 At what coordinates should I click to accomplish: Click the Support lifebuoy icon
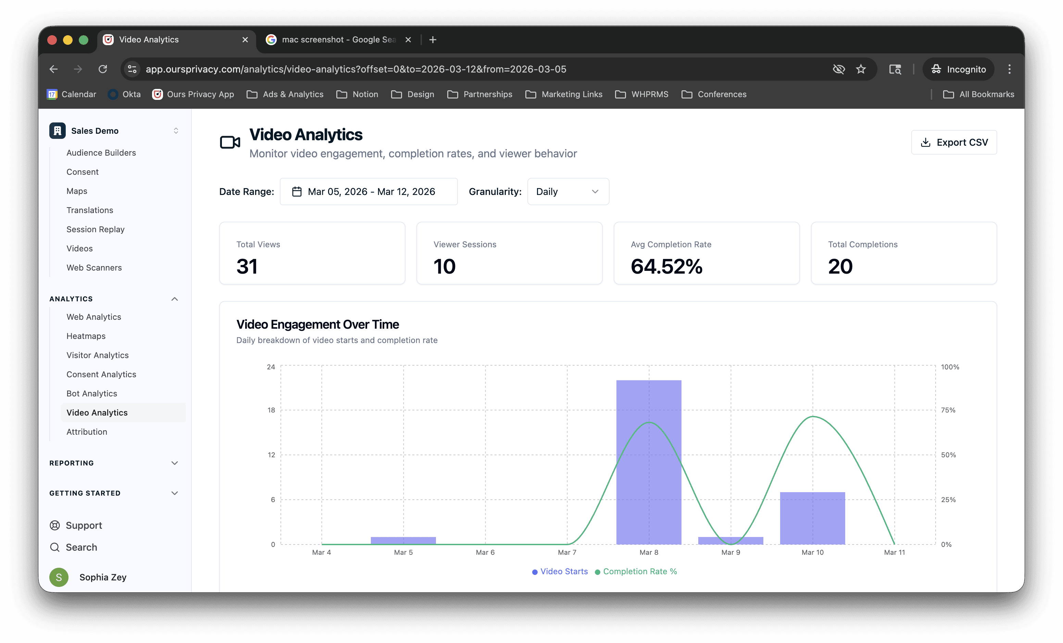(55, 525)
